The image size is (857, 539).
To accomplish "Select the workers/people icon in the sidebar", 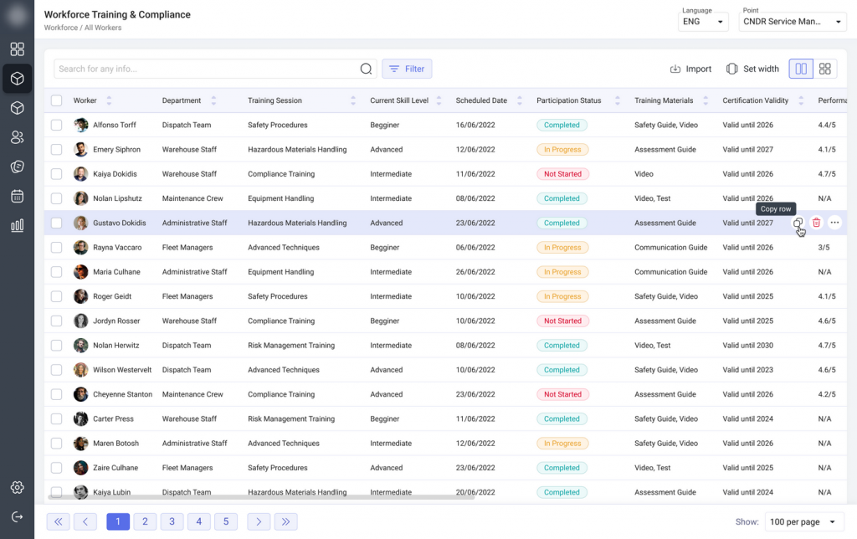I will coord(17,137).
